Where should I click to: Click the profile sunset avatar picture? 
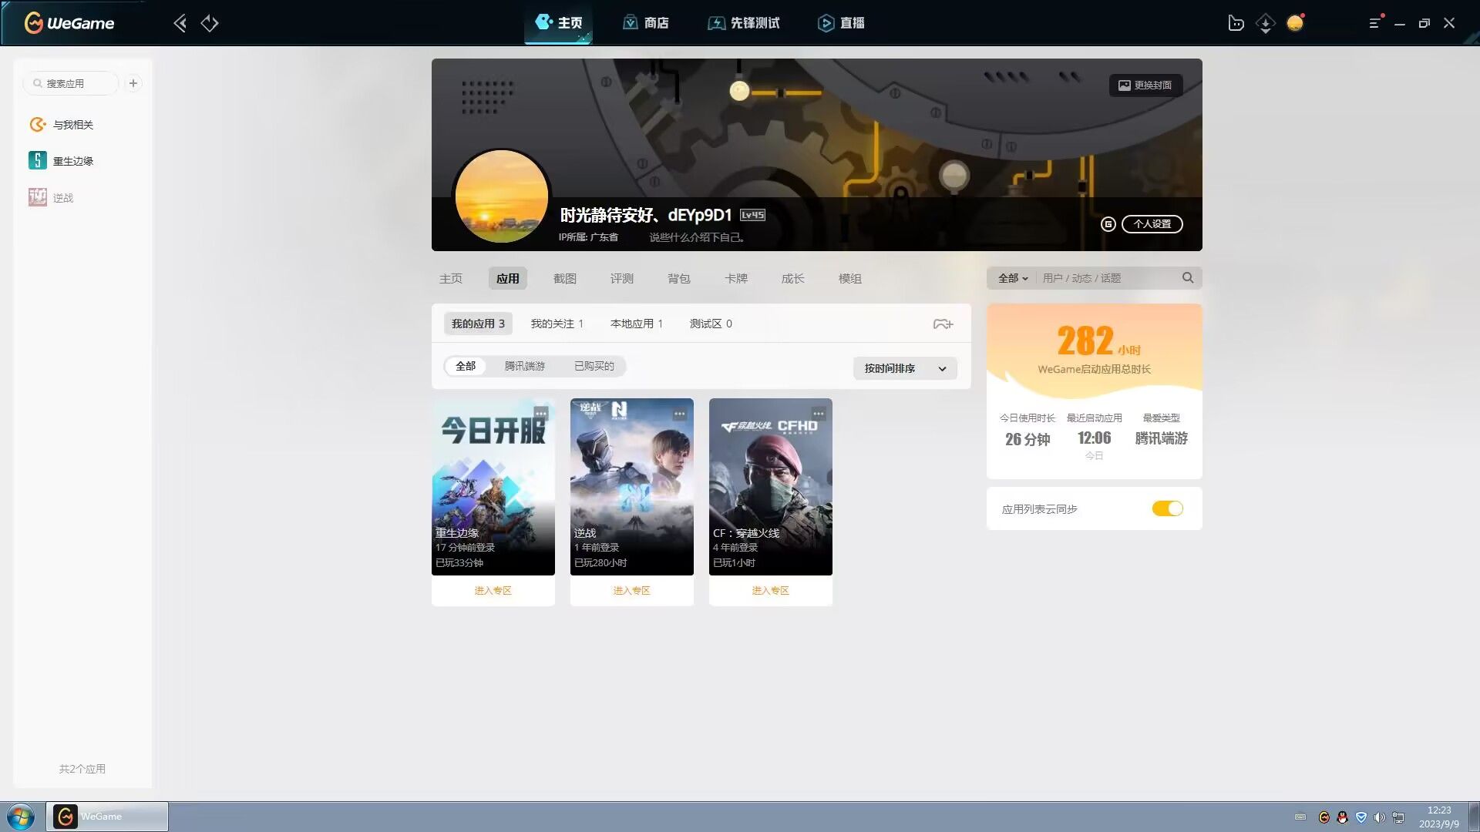tap(501, 196)
